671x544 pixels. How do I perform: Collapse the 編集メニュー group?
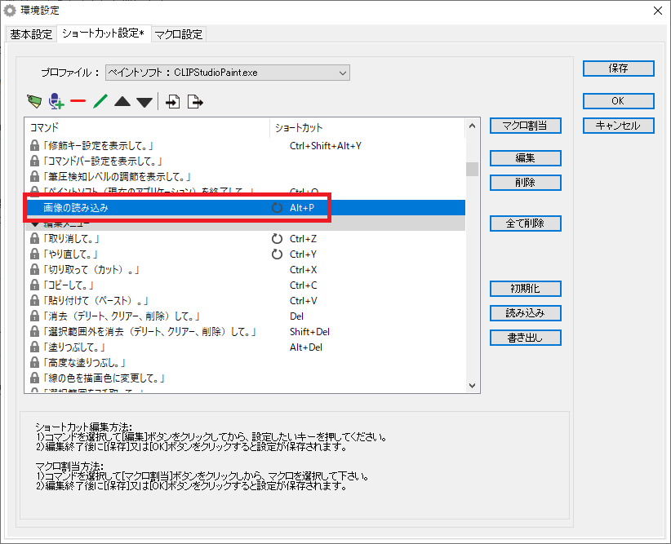tap(34, 224)
